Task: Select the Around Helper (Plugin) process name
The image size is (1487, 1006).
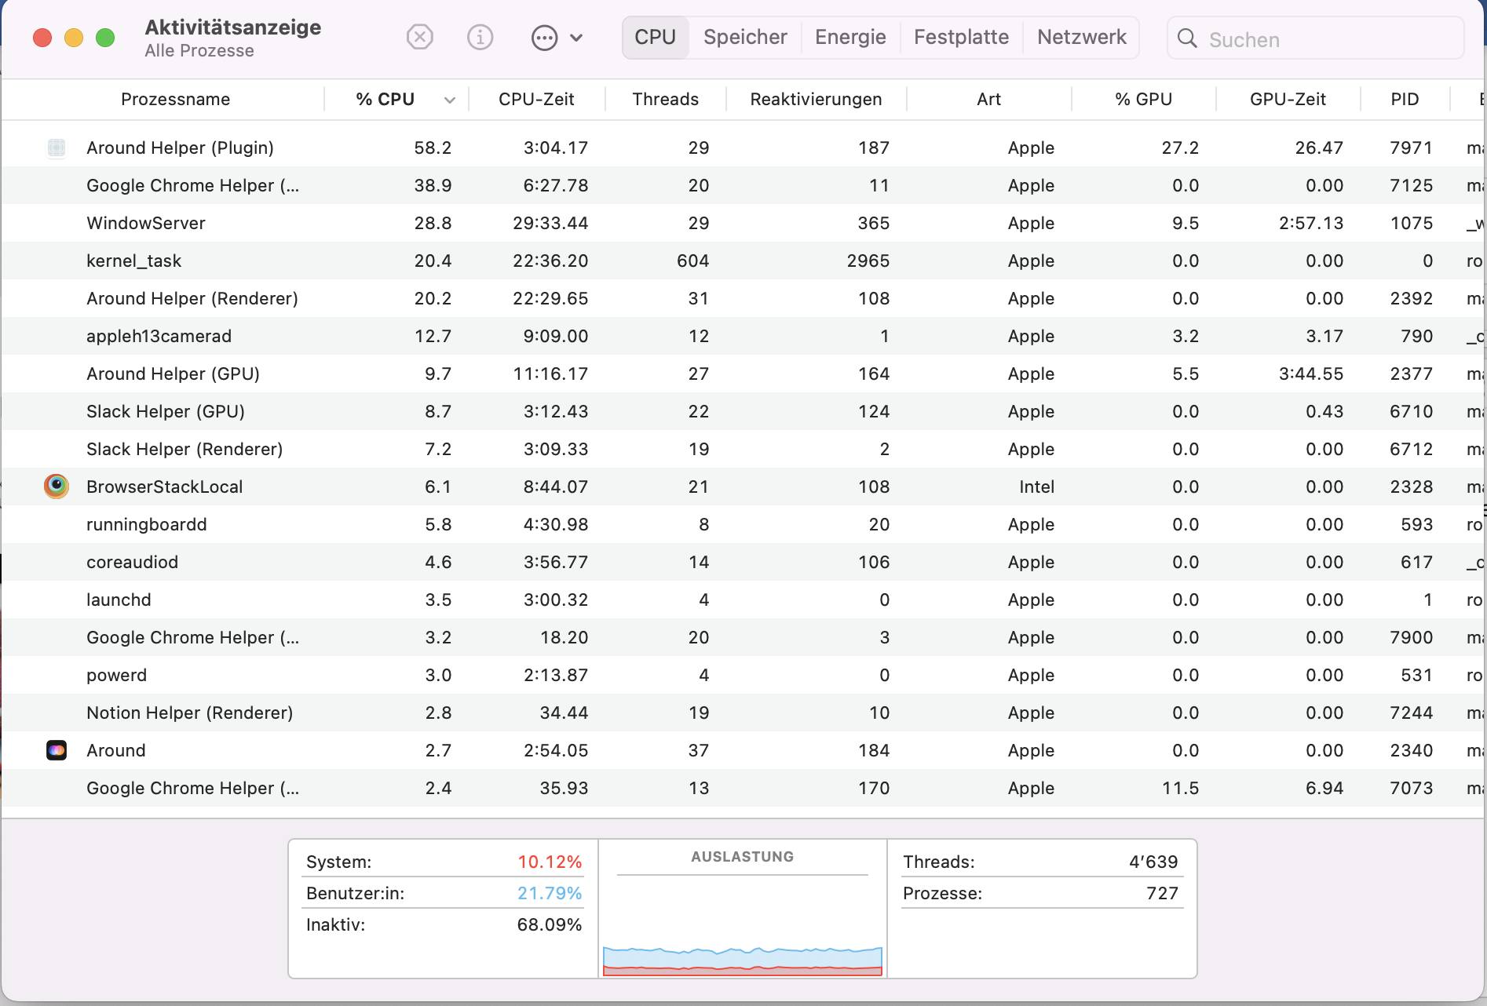Action: coord(180,148)
